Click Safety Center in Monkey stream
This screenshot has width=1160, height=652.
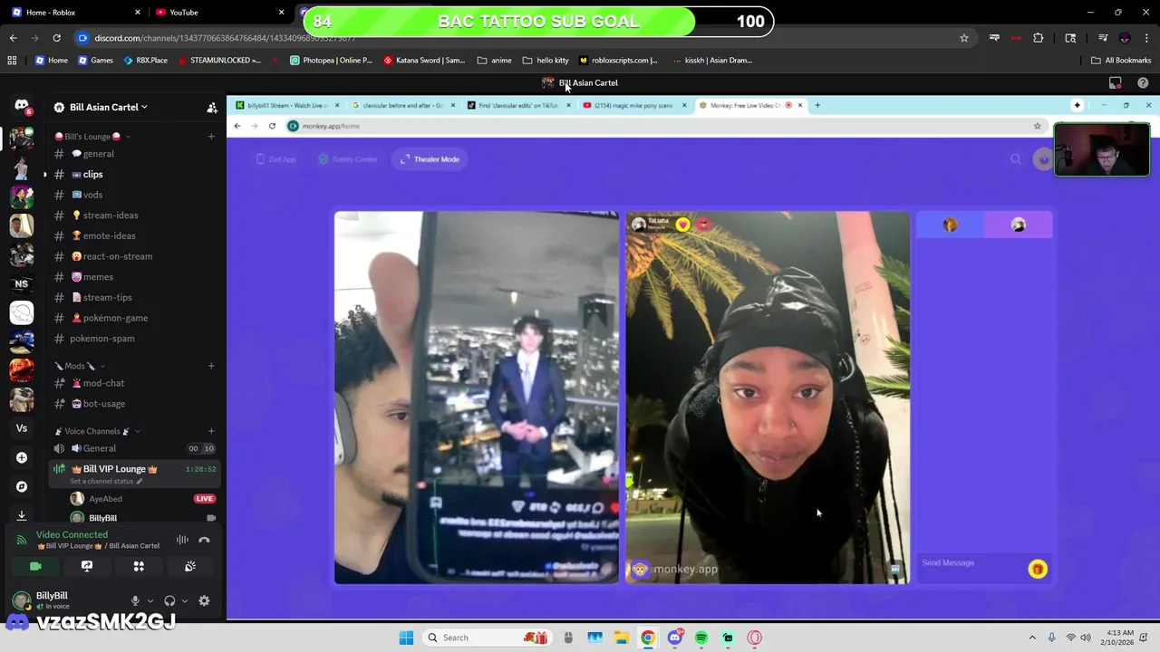[348, 159]
